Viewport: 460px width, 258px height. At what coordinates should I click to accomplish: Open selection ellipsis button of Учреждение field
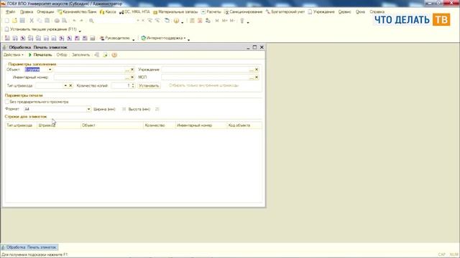coord(252,70)
